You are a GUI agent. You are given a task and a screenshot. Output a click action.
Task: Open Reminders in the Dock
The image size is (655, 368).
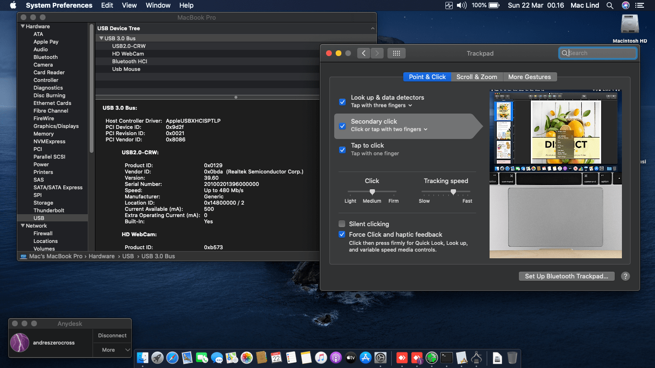coord(291,357)
